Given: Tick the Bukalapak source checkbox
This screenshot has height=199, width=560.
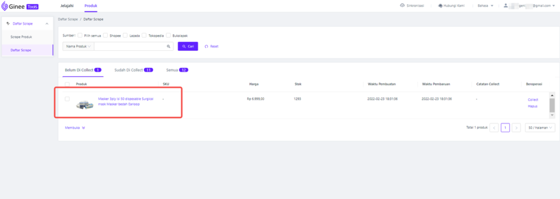Looking at the screenshot, I should click(168, 36).
